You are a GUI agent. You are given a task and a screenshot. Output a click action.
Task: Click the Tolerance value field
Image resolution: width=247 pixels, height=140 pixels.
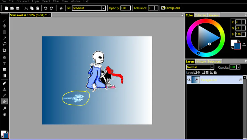[151, 8]
